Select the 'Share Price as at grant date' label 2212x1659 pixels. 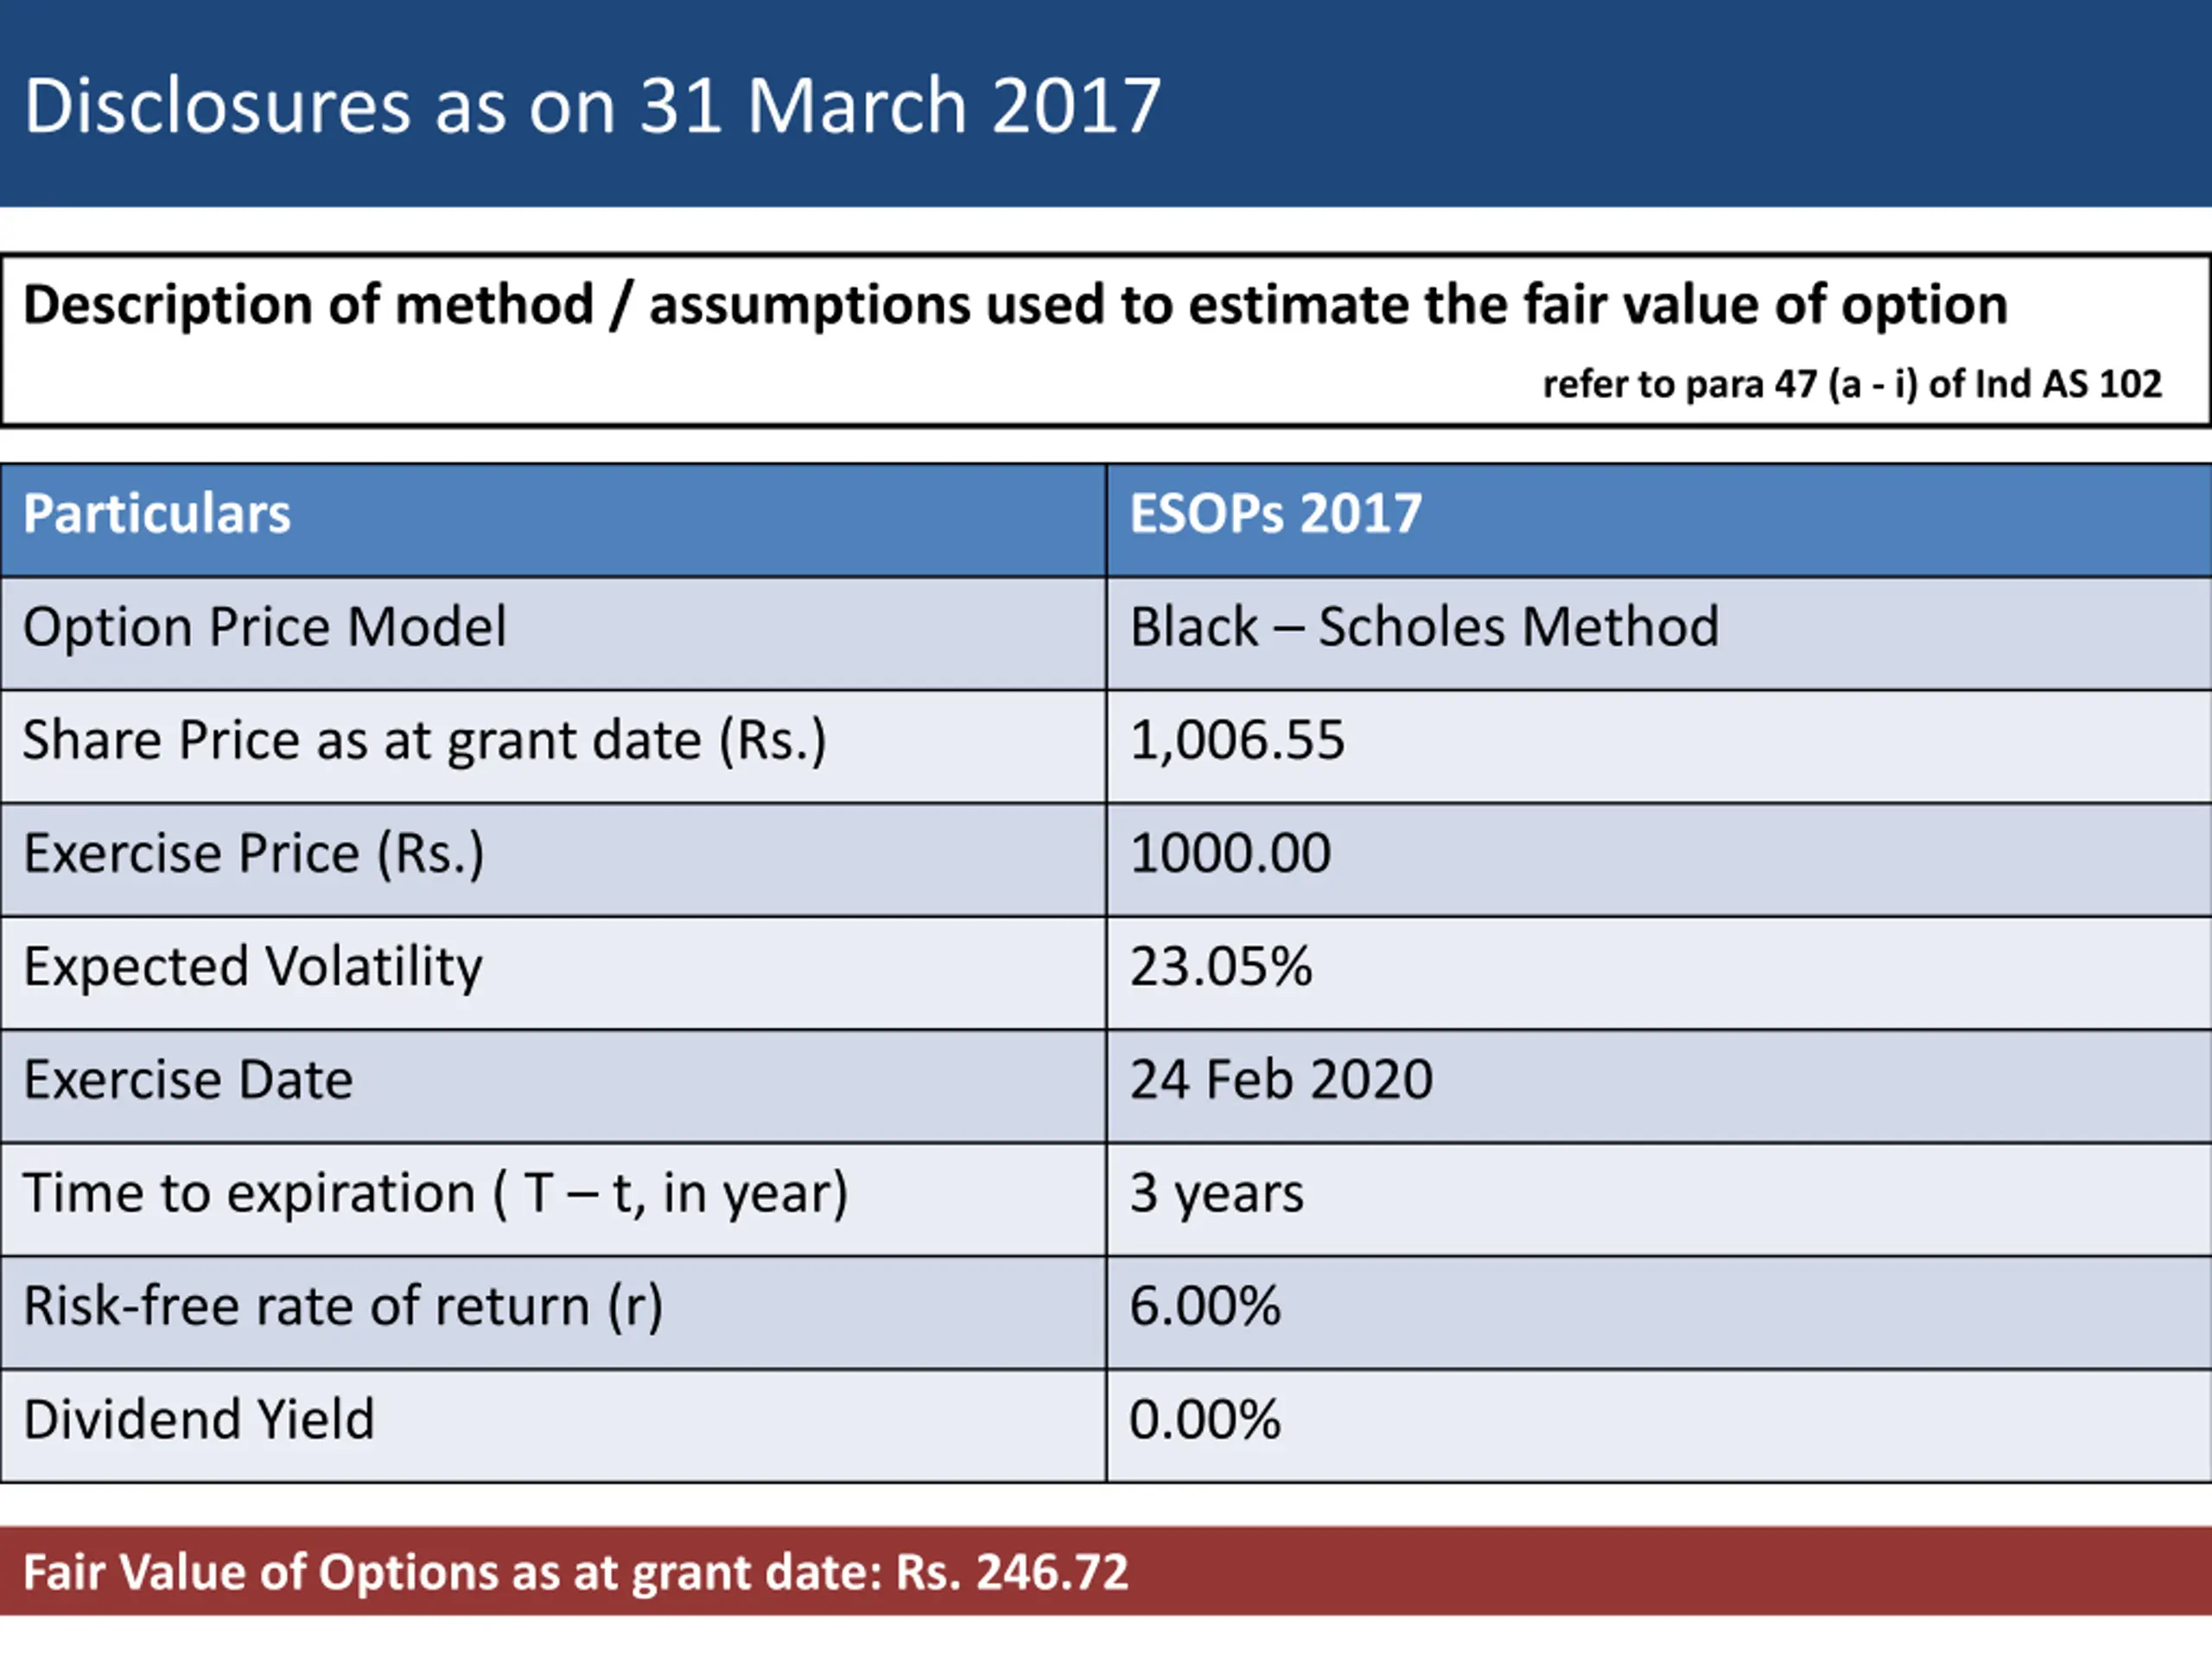[424, 741]
